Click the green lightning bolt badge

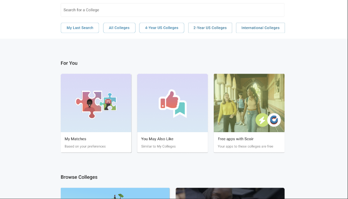click(262, 120)
